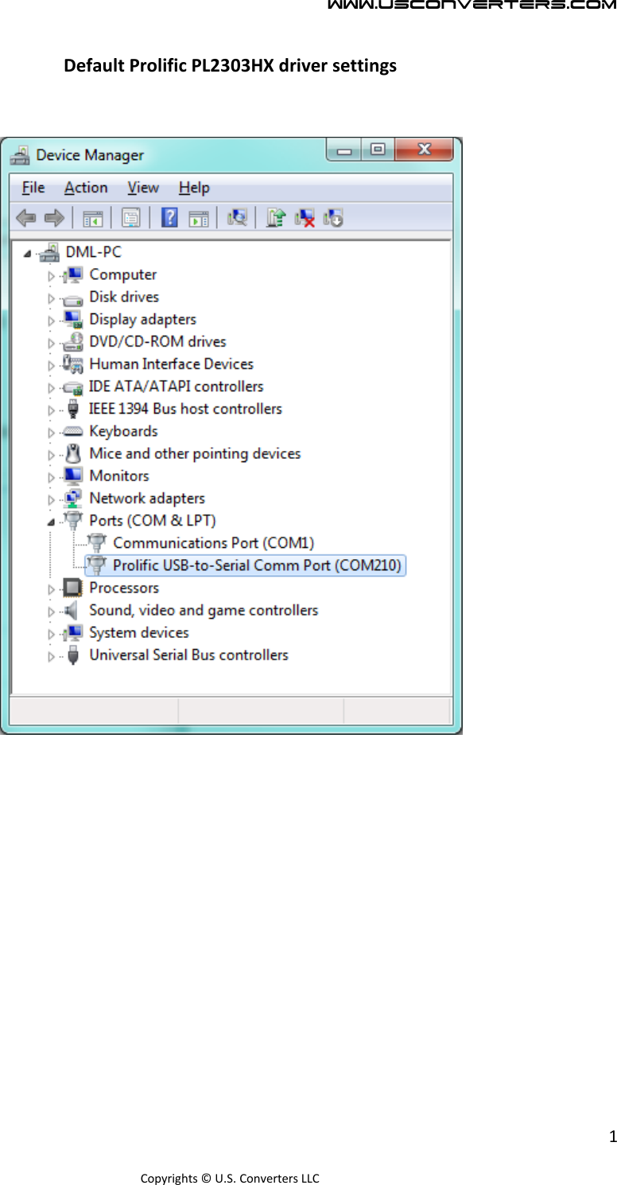Select the DML-PC root label
Image resolution: width=617 pixels, height=1185 pixels.
(x=94, y=252)
